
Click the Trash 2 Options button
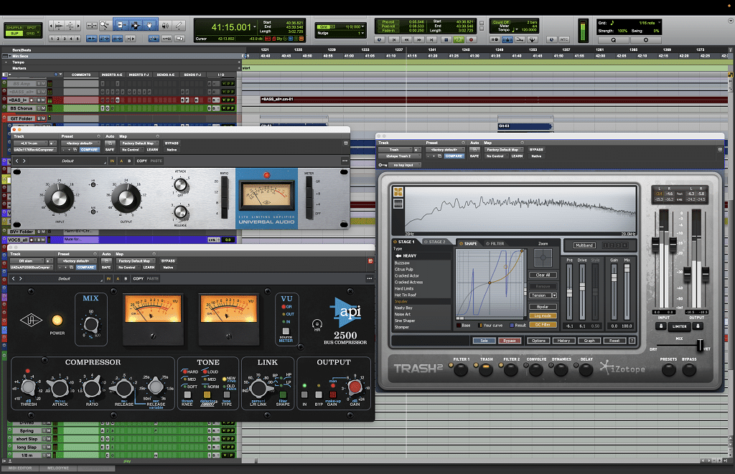pos(538,341)
